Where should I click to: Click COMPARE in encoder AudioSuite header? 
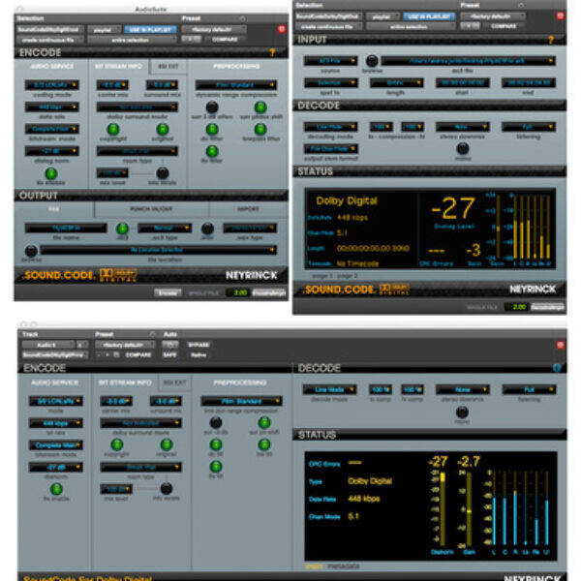pyautogui.click(x=225, y=40)
